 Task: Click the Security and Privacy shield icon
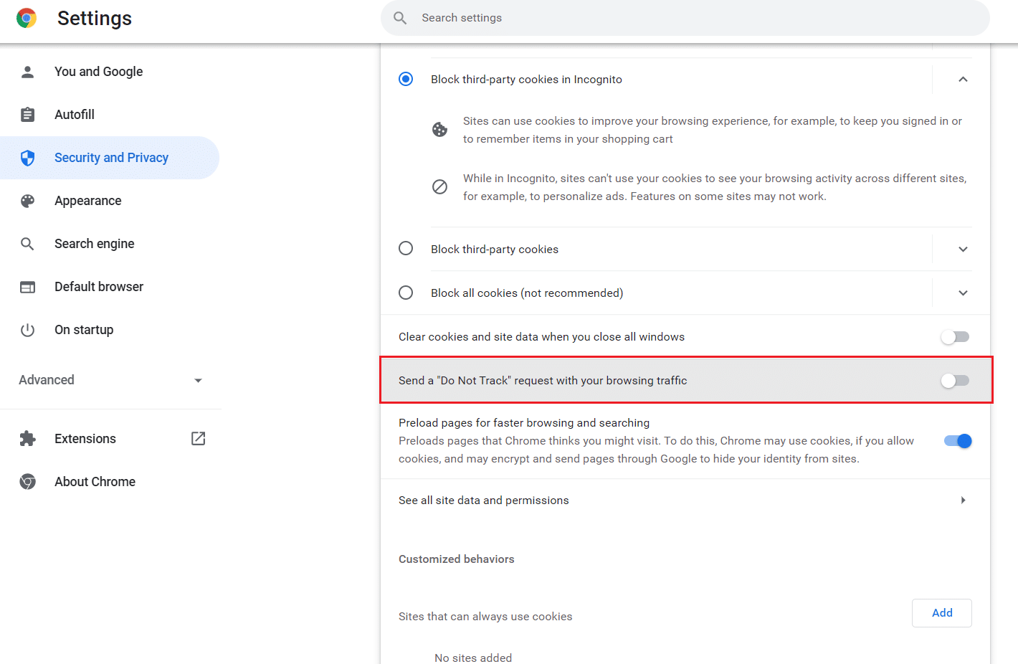coord(27,158)
